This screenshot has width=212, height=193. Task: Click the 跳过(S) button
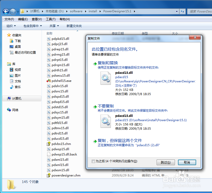point(166,162)
